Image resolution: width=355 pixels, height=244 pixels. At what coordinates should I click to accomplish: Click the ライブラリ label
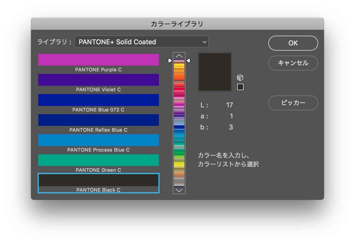point(54,42)
